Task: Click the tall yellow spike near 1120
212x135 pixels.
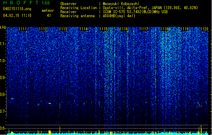Action: (201, 130)
